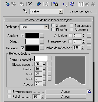Click the Go Forward to Sibling icon

pyautogui.click(x=93, y=4)
